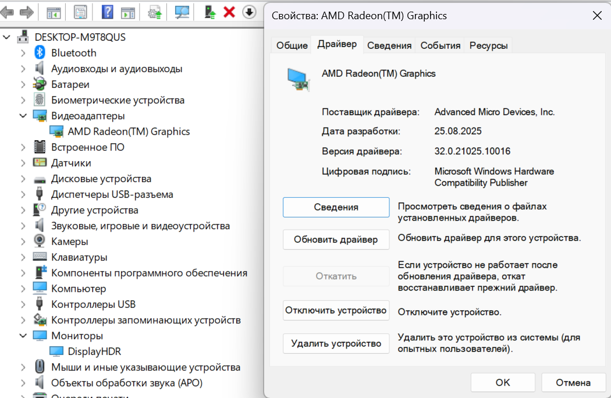Select the DisplayHDR monitor entry
The image size is (611, 398).
(94, 351)
